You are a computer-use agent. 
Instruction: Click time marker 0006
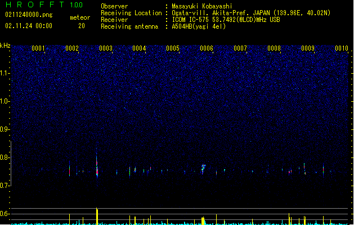[207, 48]
